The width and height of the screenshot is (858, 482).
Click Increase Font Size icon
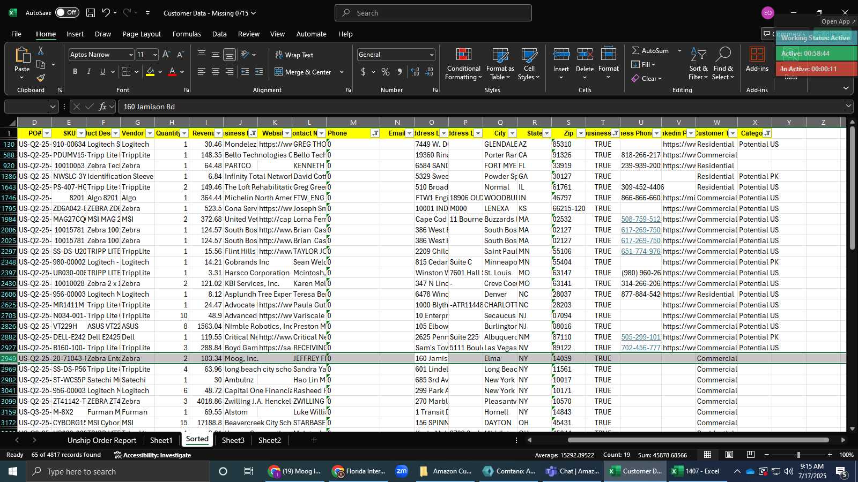pyautogui.click(x=166, y=55)
